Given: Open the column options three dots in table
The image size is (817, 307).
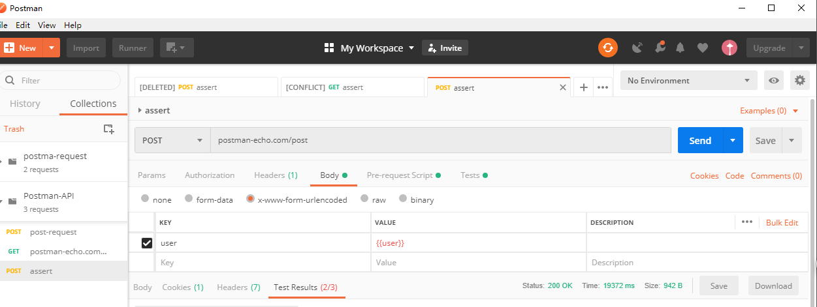Looking at the screenshot, I should pos(747,222).
